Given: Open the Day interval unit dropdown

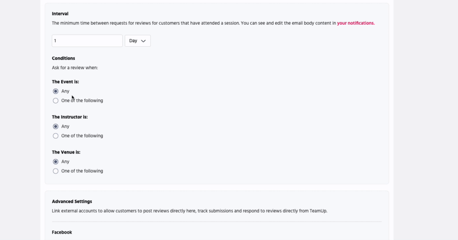Looking at the screenshot, I should click(137, 41).
